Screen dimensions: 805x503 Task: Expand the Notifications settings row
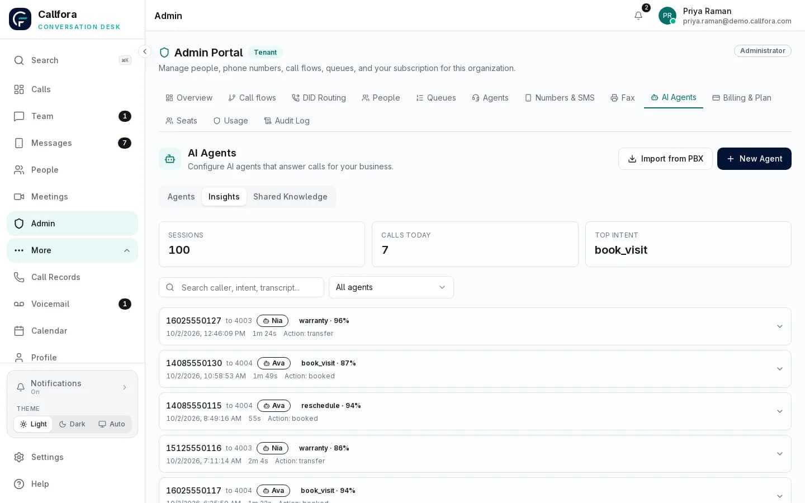72,387
